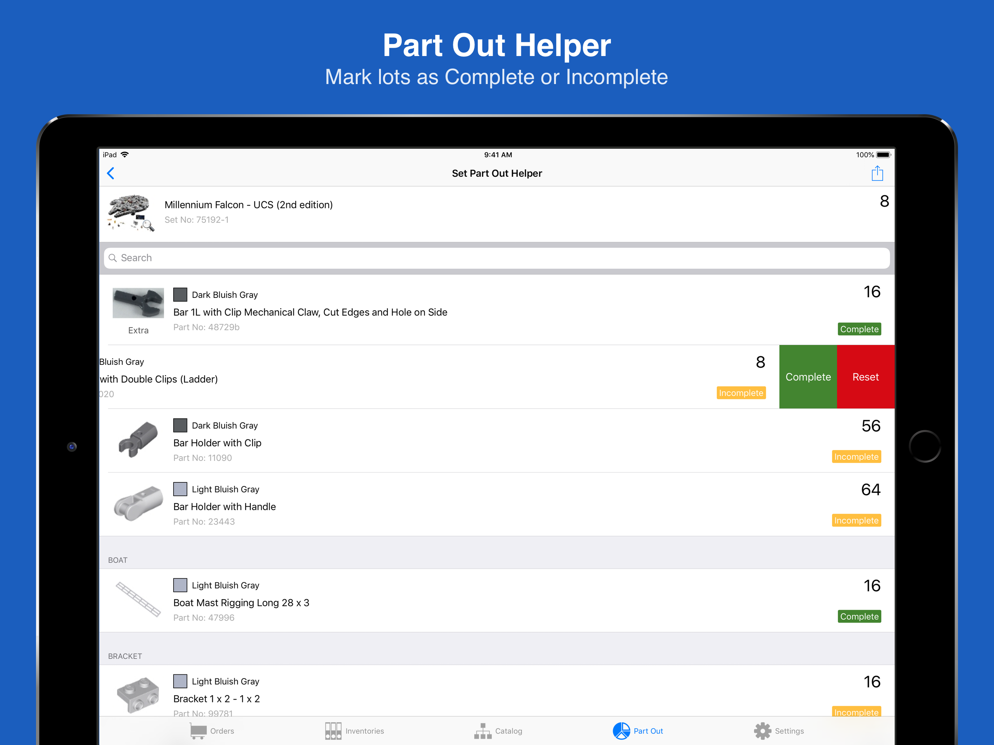Tap 'Set No: 75192-1' text
994x745 pixels.
point(196,220)
